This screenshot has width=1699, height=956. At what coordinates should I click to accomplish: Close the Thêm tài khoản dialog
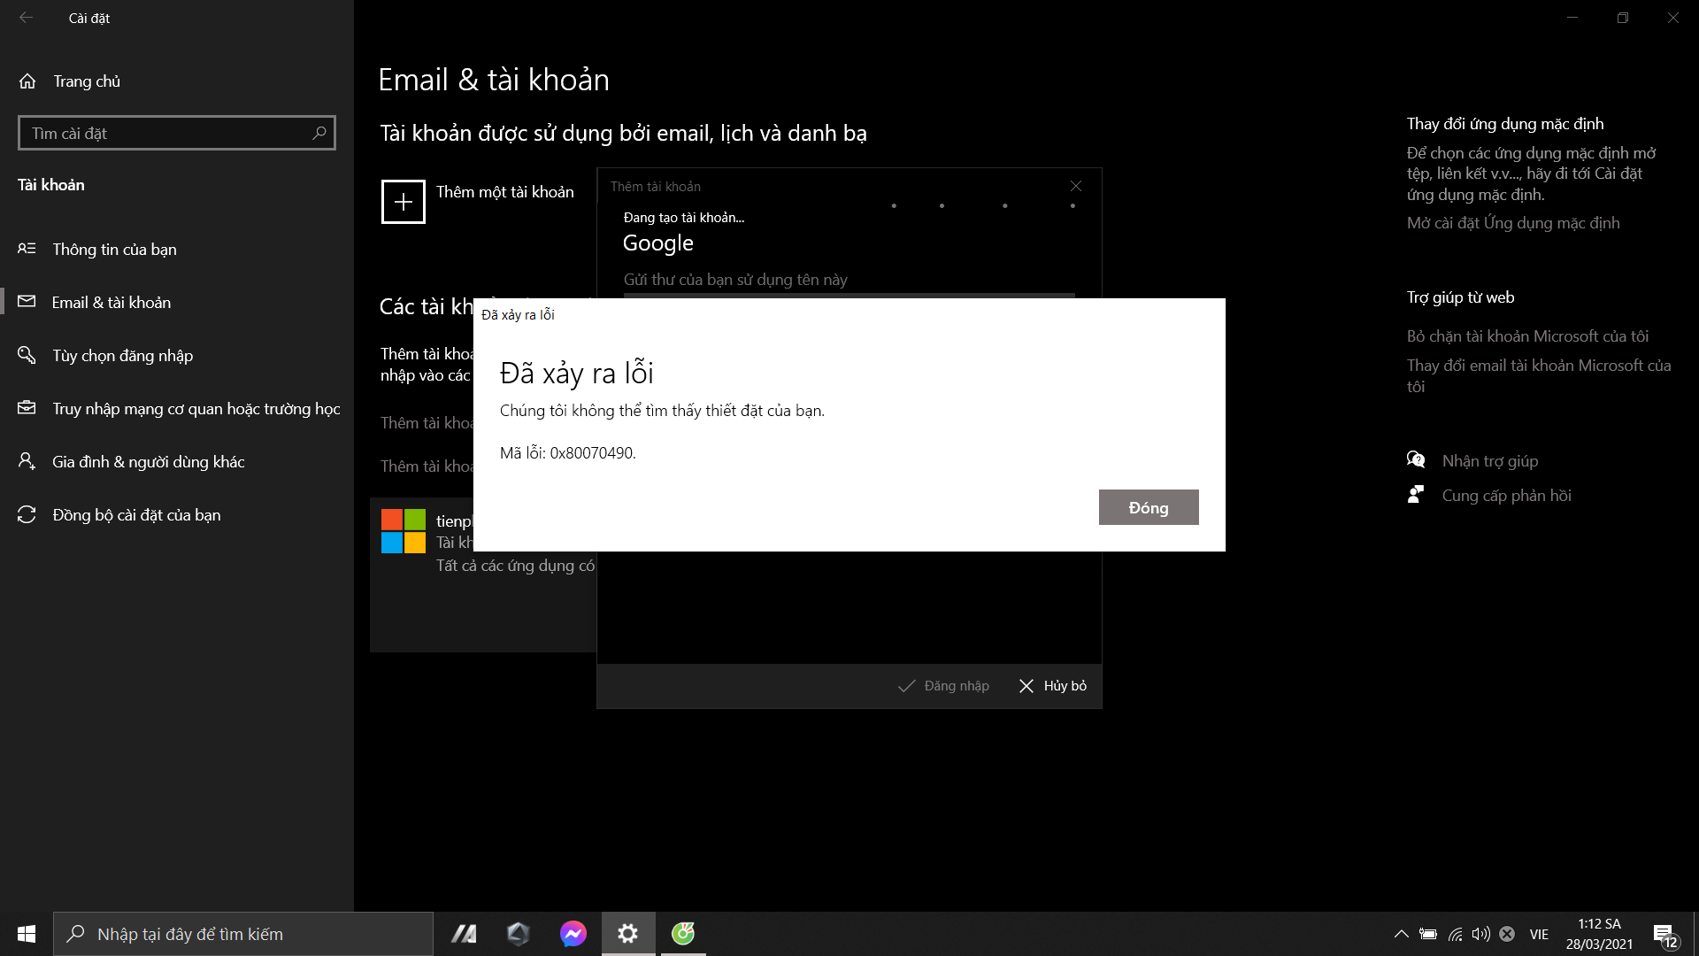point(1076,186)
